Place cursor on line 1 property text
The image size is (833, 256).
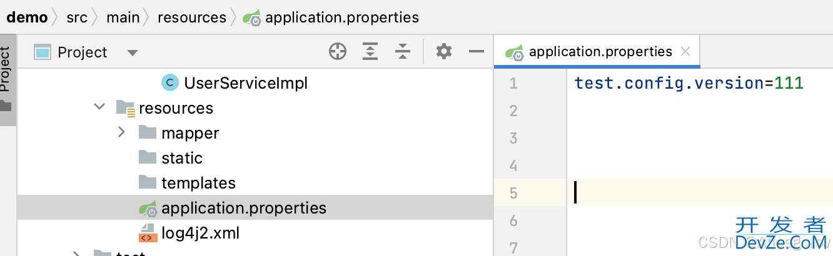[689, 82]
